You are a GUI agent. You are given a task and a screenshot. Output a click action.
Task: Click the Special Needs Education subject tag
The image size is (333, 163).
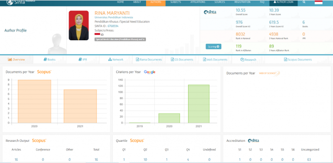pos(120,39)
